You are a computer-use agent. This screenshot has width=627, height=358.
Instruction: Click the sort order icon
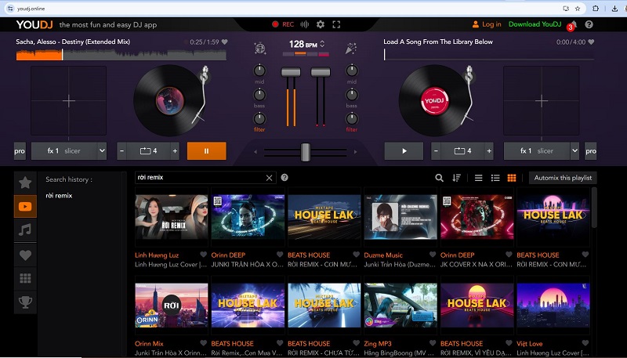coord(457,178)
